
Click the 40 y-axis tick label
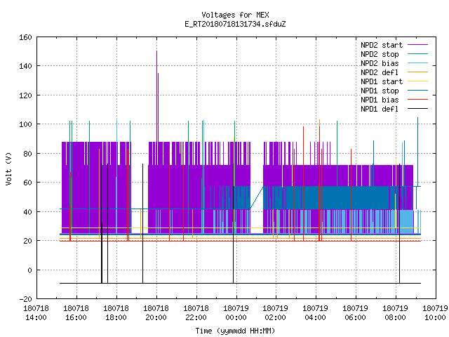pyautogui.click(x=27, y=212)
